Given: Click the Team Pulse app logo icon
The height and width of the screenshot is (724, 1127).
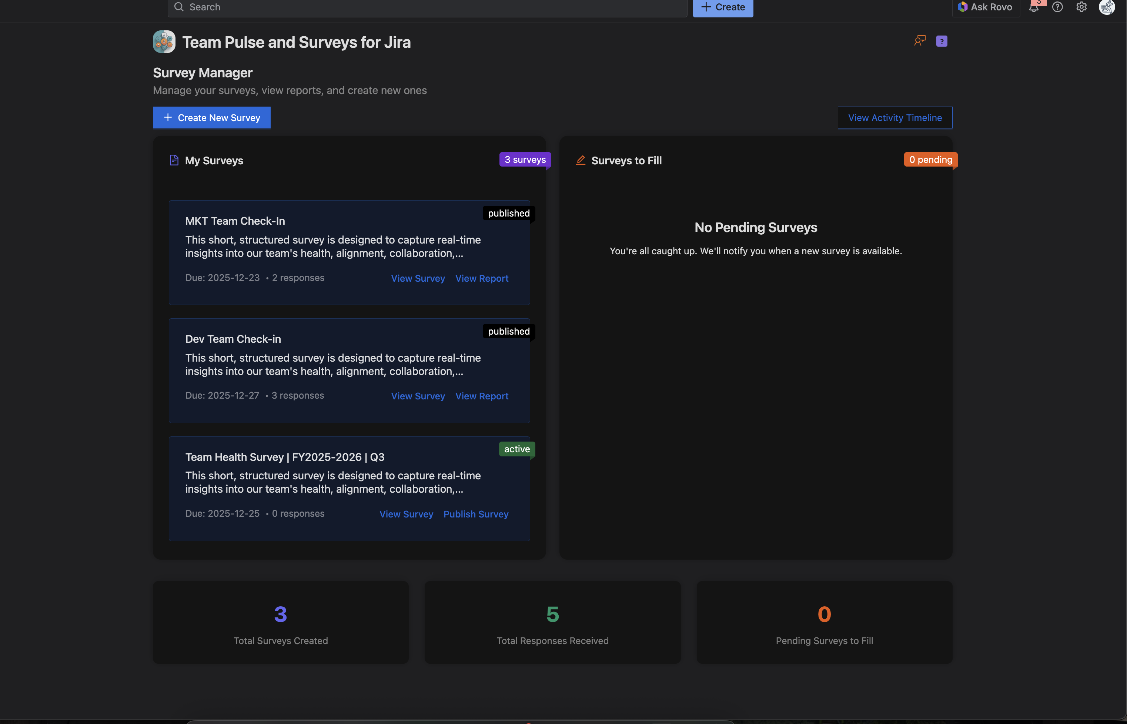Looking at the screenshot, I should [164, 42].
